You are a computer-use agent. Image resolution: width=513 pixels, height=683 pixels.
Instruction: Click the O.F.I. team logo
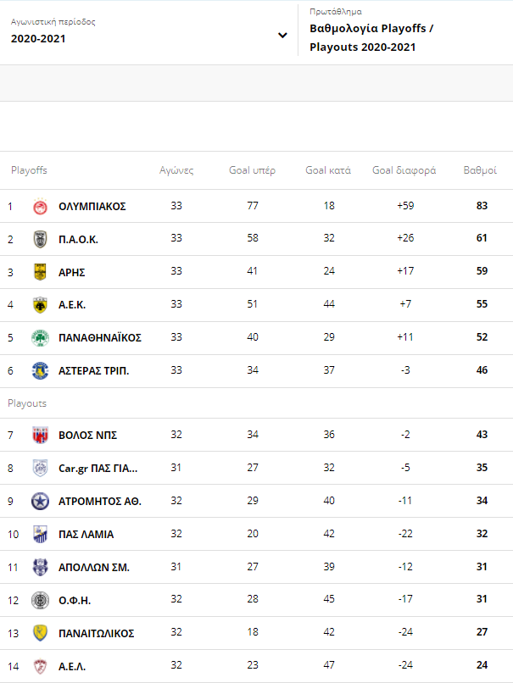[x=40, y=600]
